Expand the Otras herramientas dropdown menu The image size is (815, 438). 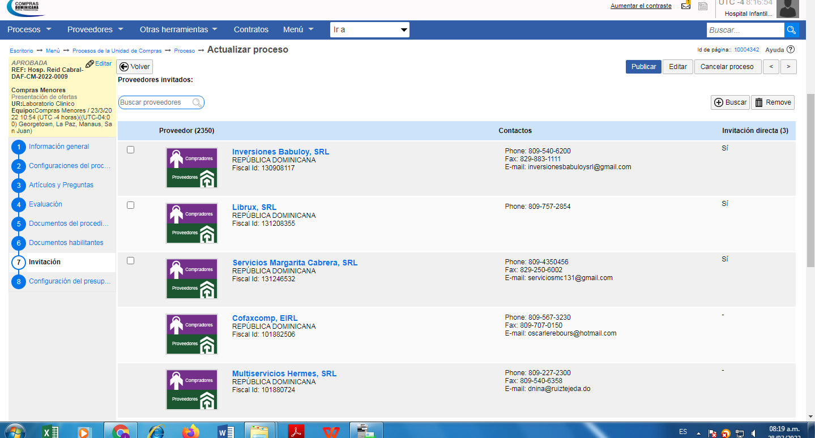tap(178, 29)
